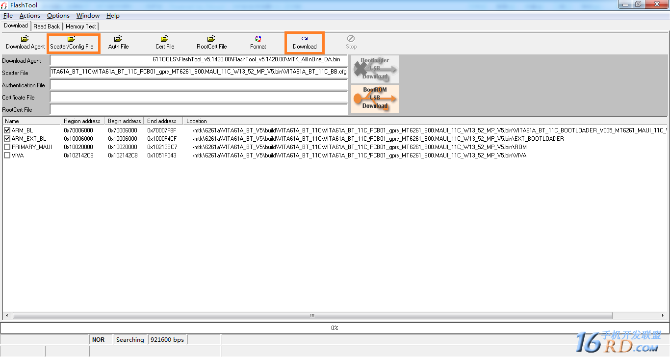Viewport: 670px width, 357px height.
Task: Click the horizontal scrollbar of file list
Action: pos(312,316)
